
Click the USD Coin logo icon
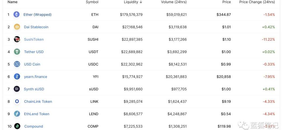pos(17,64)
